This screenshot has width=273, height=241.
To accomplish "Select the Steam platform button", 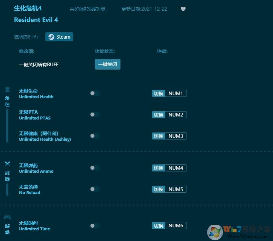I will [x=59, y=37].
